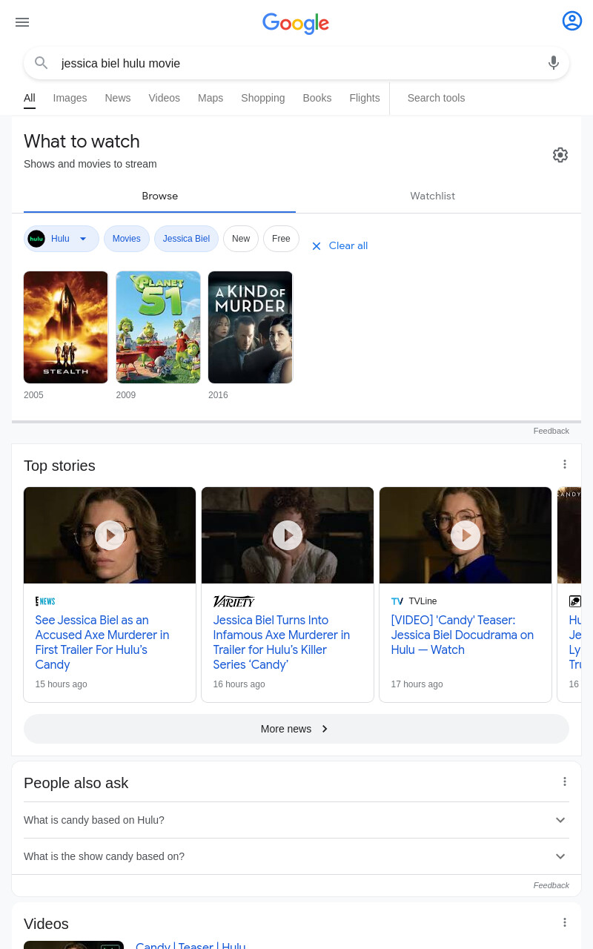Expand 'What is the show candy based on?'
Viewport: 593px width, 949px height.
click(296, 856)
